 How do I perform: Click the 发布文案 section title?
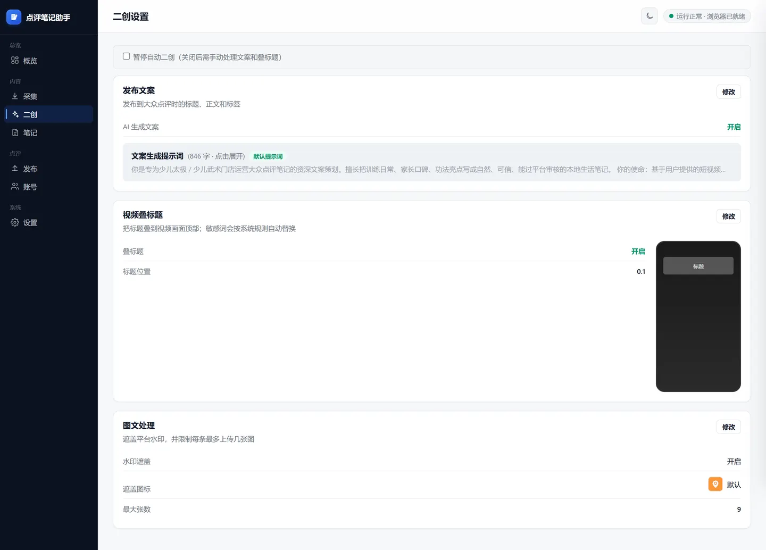point(139,90)
